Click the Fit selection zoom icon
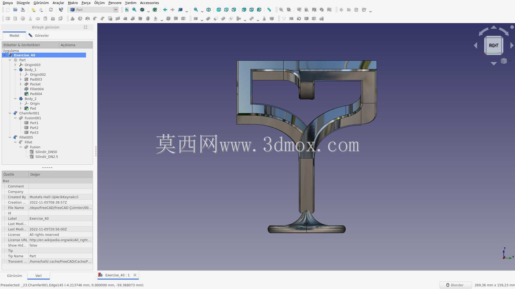 pos(134,10)
